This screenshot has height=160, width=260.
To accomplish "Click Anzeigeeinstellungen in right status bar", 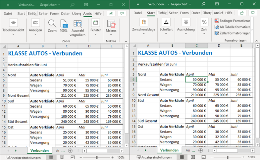I will [154, 157].
